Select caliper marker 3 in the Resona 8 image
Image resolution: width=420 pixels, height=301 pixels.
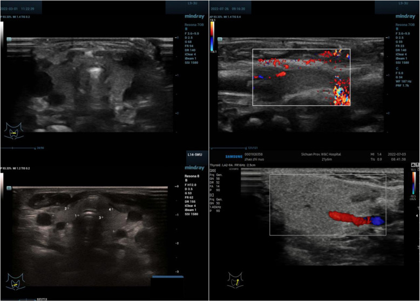(x=101, y=217)
